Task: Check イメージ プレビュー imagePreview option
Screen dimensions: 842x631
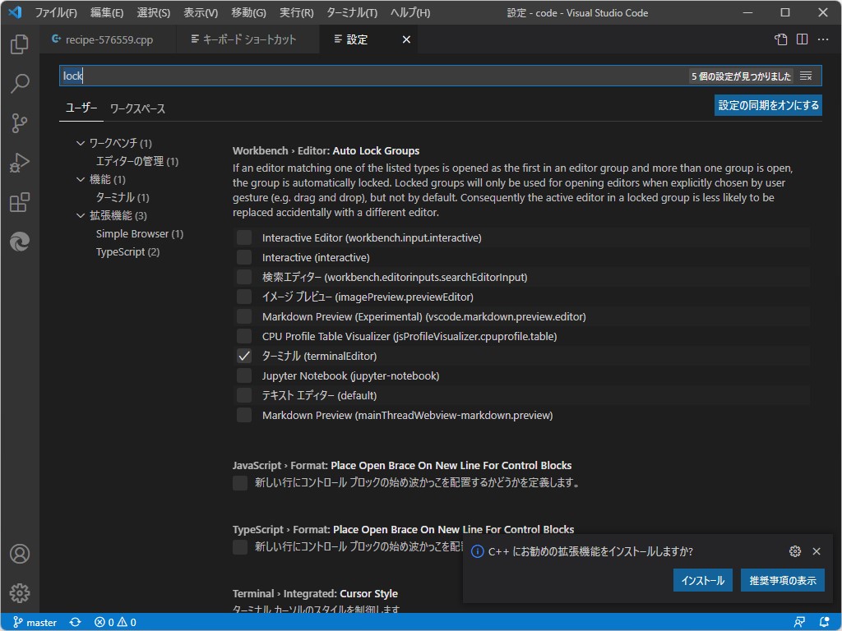Action: 244,297
